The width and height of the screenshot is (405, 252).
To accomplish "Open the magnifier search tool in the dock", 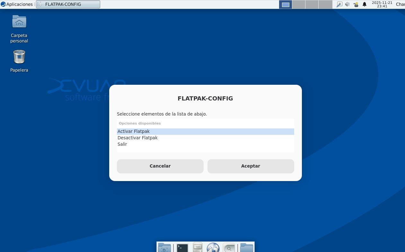I will coord(229,247).
